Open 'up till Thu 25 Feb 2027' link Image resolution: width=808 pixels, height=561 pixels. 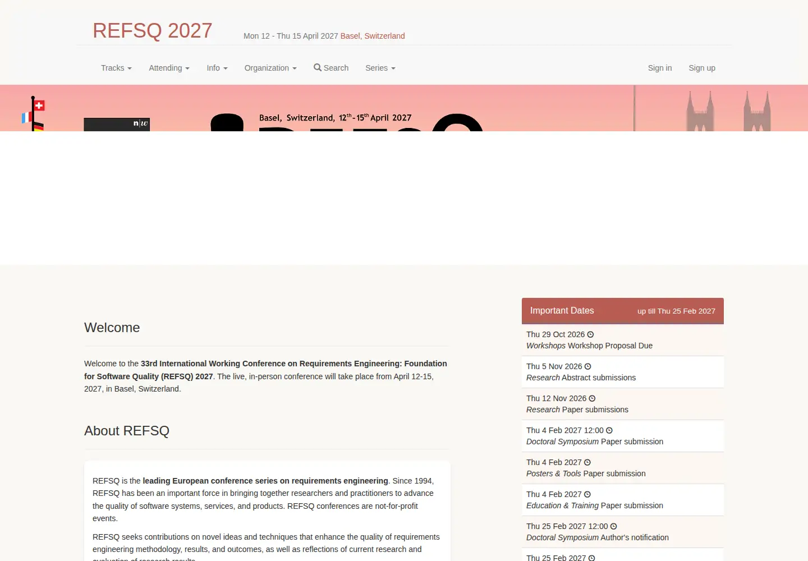point(676,311)
